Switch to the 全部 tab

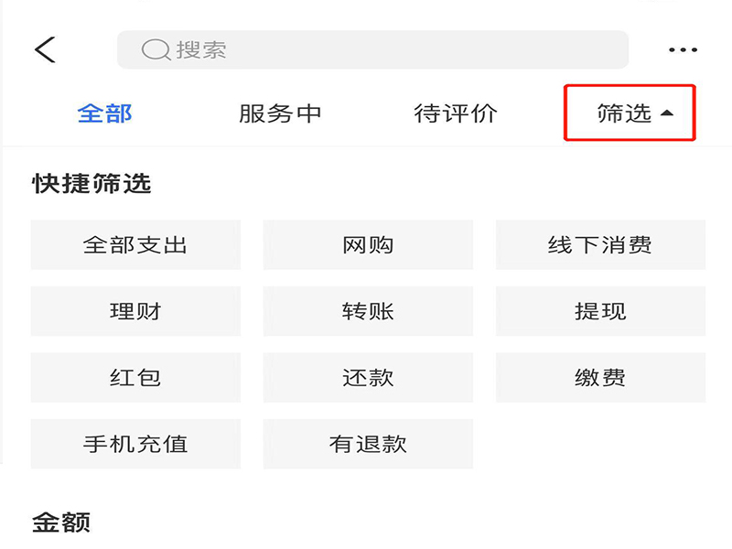pyautogui.click(x=104, y=113)
